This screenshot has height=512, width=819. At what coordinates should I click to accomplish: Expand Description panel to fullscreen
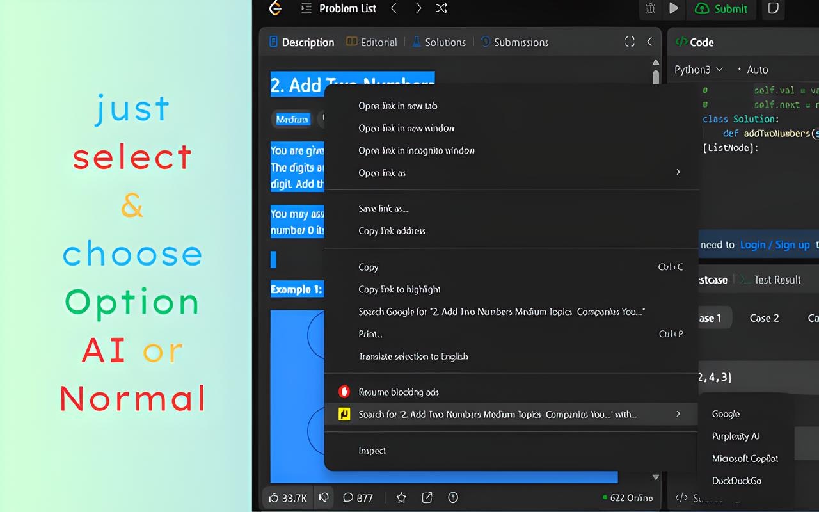629,41
